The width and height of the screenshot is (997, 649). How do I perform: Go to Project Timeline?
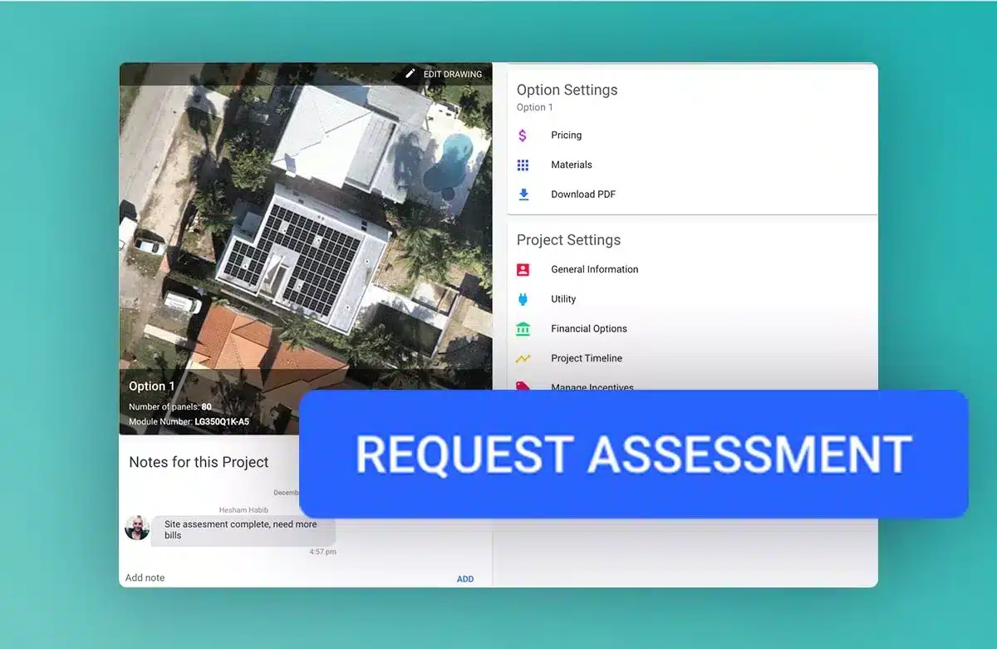tap(586, 359)
